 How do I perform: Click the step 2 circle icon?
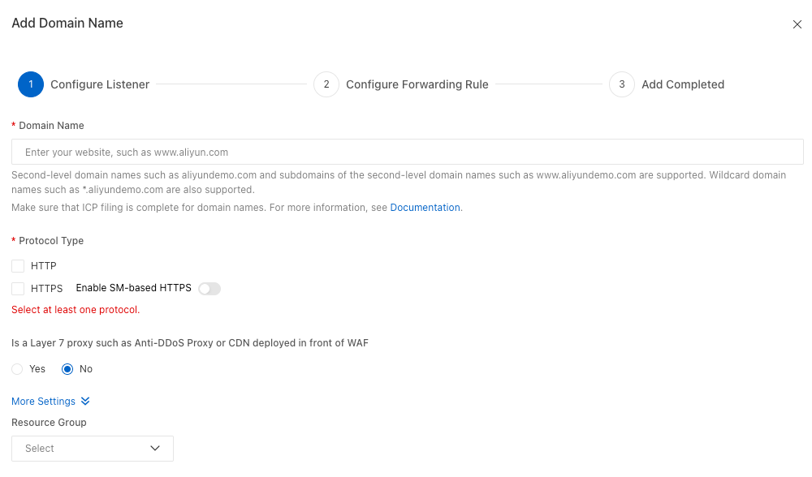click(x=326, y=84)
